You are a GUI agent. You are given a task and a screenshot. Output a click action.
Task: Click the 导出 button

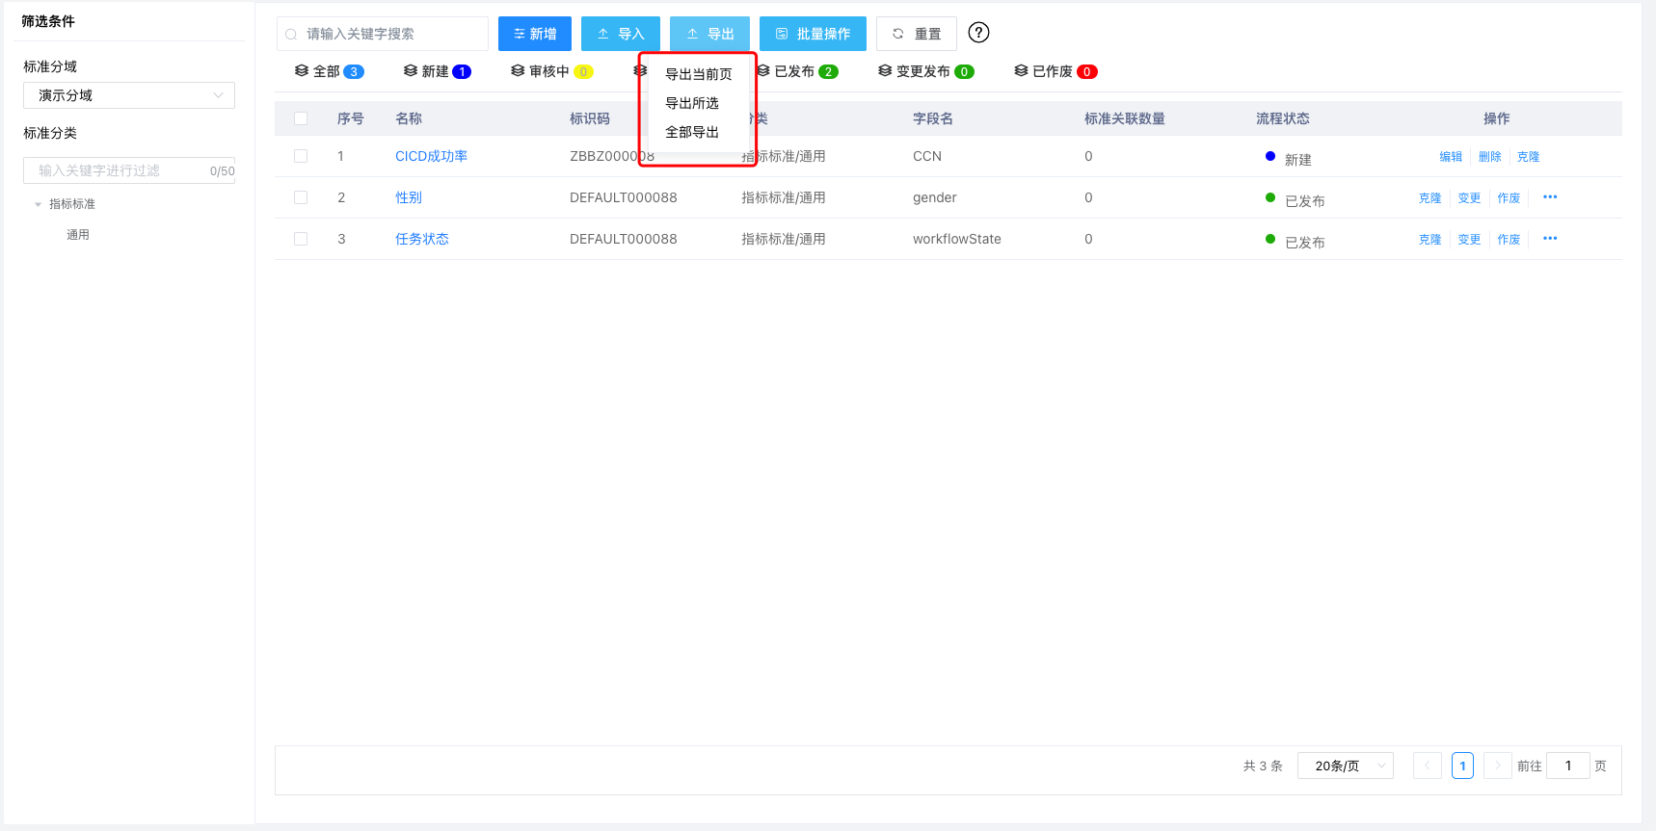709,34
